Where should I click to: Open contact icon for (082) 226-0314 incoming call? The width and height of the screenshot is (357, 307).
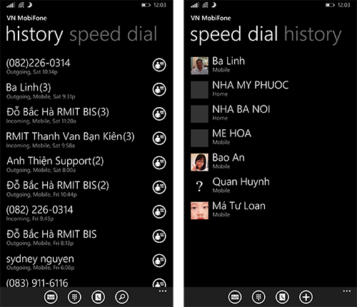point(159,211)
